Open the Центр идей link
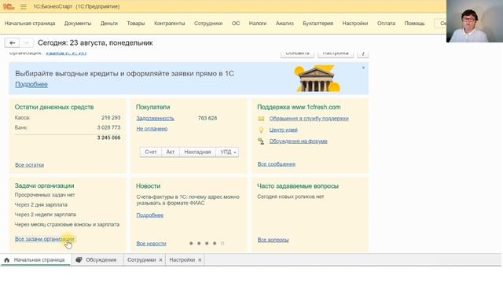Image resolution: width=503 pixels, height=283 pixels. (284, 130)
